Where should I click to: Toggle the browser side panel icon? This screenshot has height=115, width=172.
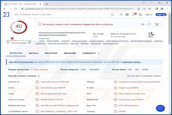point(156,9)
